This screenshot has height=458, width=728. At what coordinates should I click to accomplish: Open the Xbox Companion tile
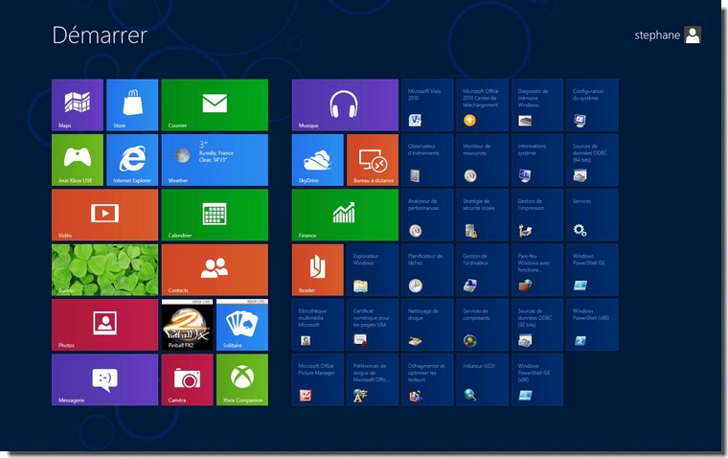point(242,379)
